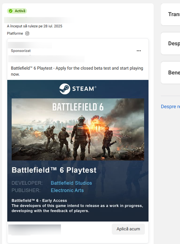Click the Early Access description text
The image size is (180, 244).
pos(77,206)
